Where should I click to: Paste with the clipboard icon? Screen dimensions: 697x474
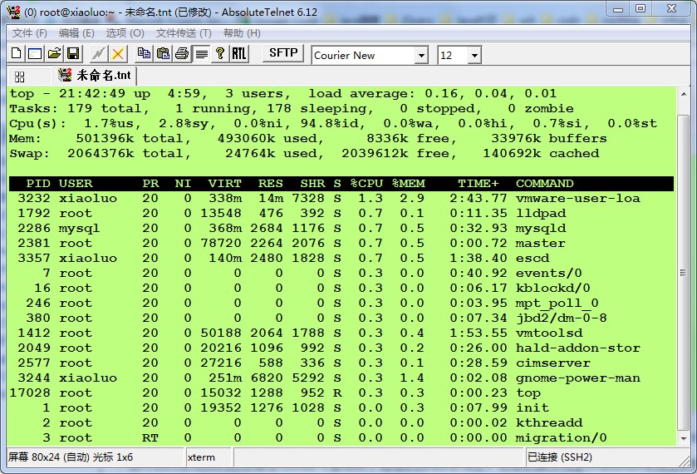click(163, 54)
